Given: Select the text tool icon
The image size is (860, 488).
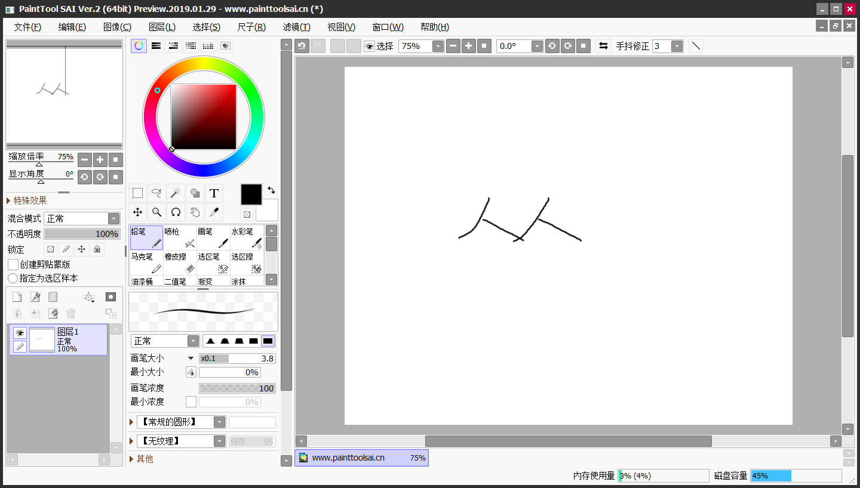Looking at the screenshot, I should (x=214, y=193).
